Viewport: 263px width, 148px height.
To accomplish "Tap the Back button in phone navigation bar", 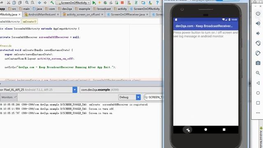I will 187,129.
